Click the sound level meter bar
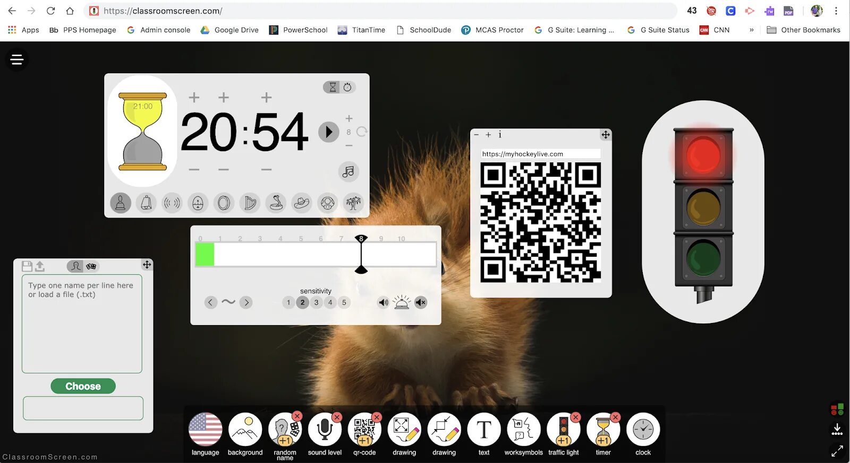850x463 pixels. pyautogui.click(x=316, y=255)
